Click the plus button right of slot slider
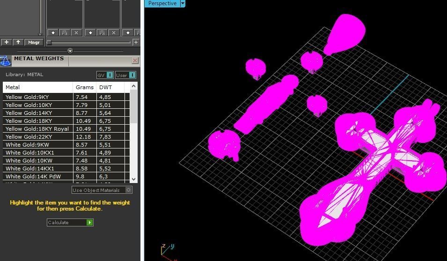The height and width of the screenshot is (261, 447). (x=136, y=42)
